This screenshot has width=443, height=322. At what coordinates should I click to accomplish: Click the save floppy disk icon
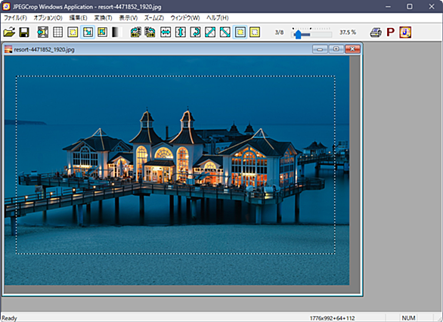(x=24, y=33)
